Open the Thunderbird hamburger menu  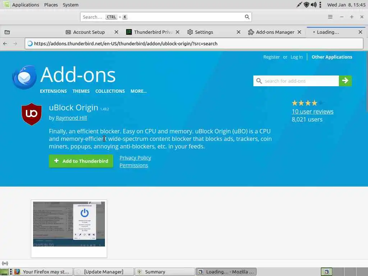[330, 17]
